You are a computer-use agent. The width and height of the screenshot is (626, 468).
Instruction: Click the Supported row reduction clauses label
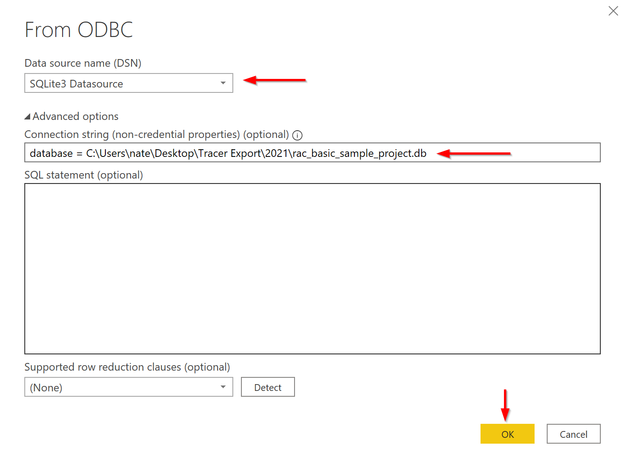tap(127, 367)
